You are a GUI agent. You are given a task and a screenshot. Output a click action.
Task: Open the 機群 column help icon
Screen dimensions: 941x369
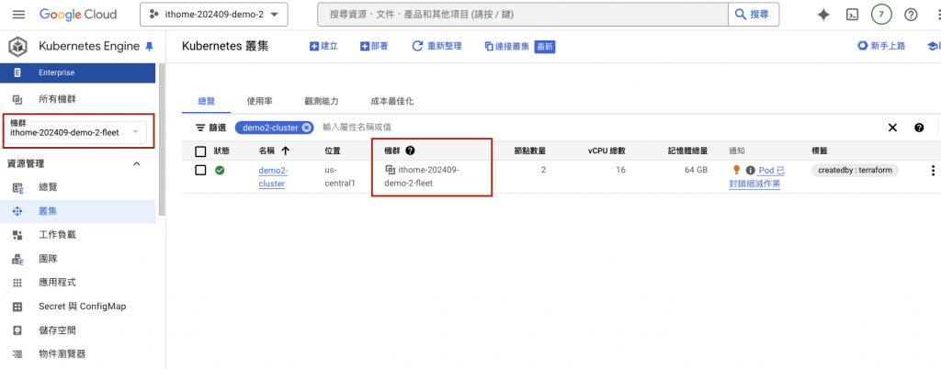tap(411, 151)
